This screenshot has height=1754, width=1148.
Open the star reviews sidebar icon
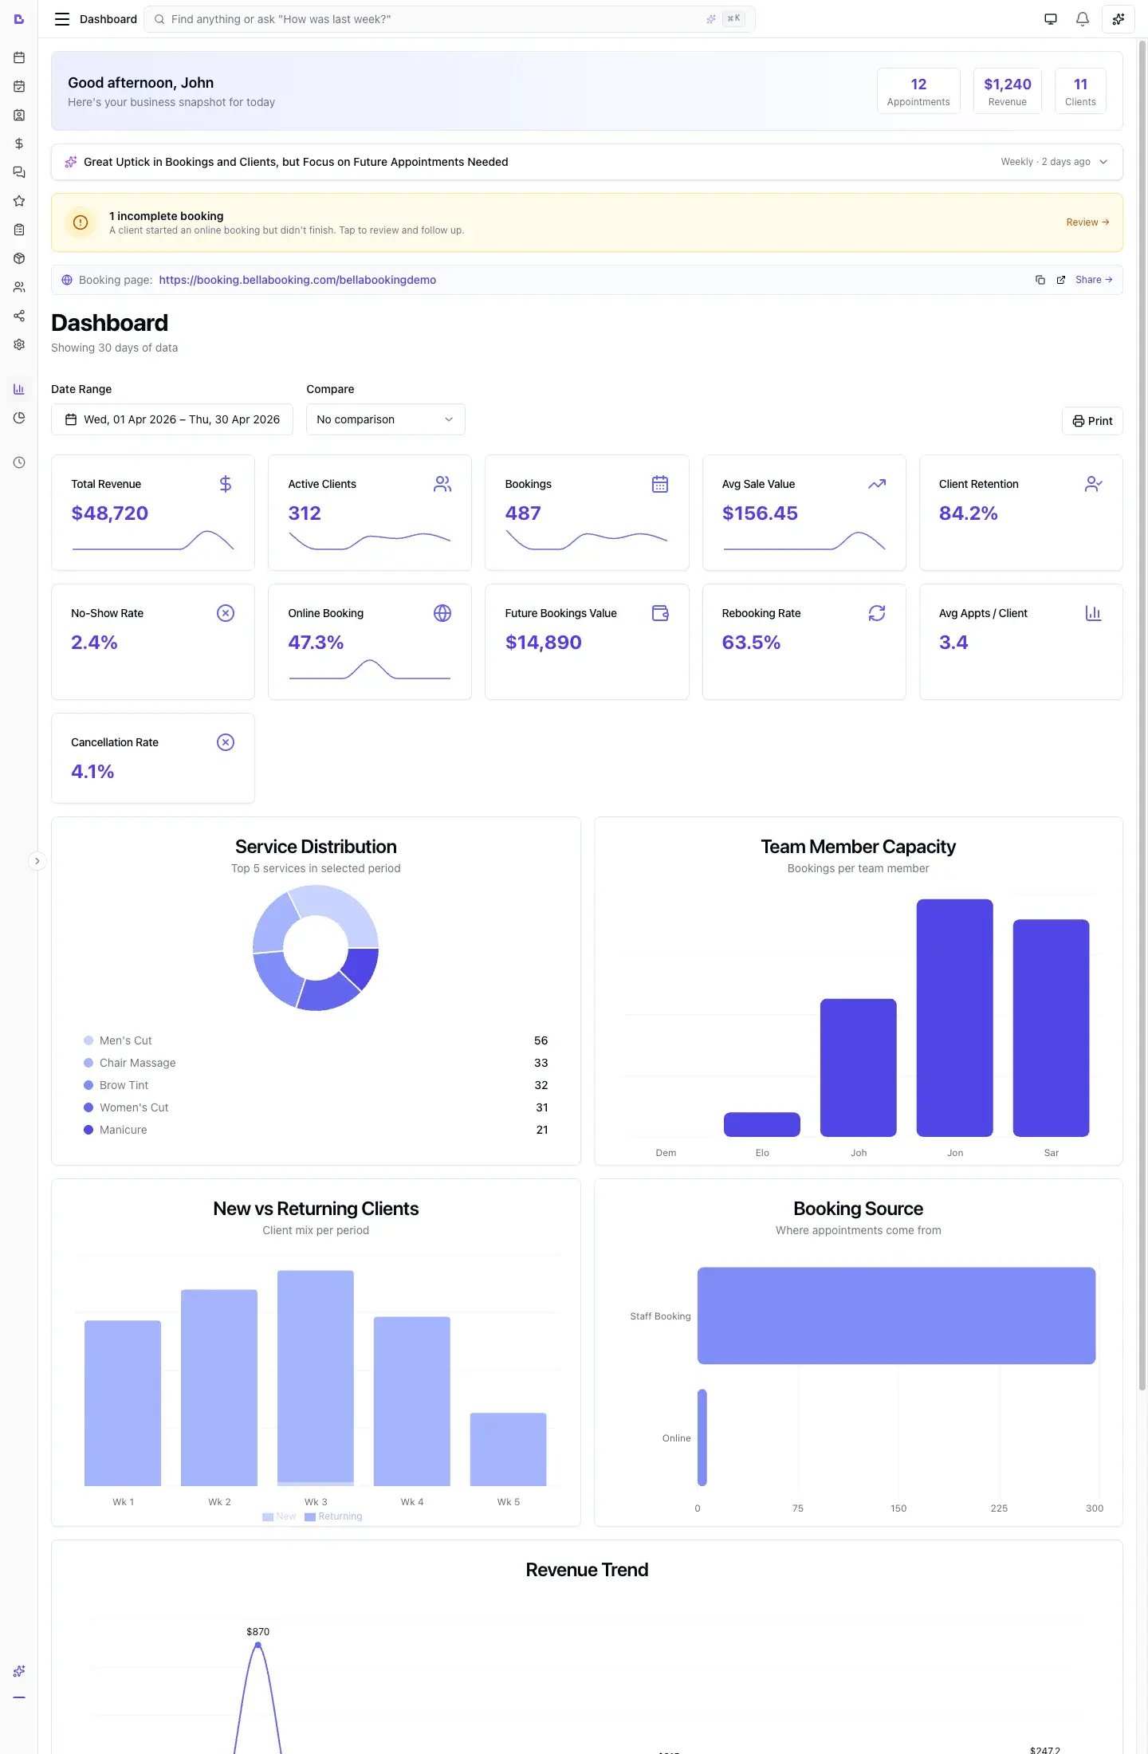click(19, 201)
